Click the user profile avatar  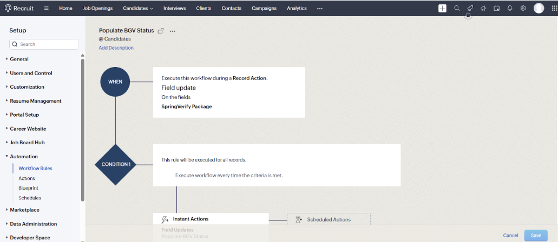(x=539, y=8)
